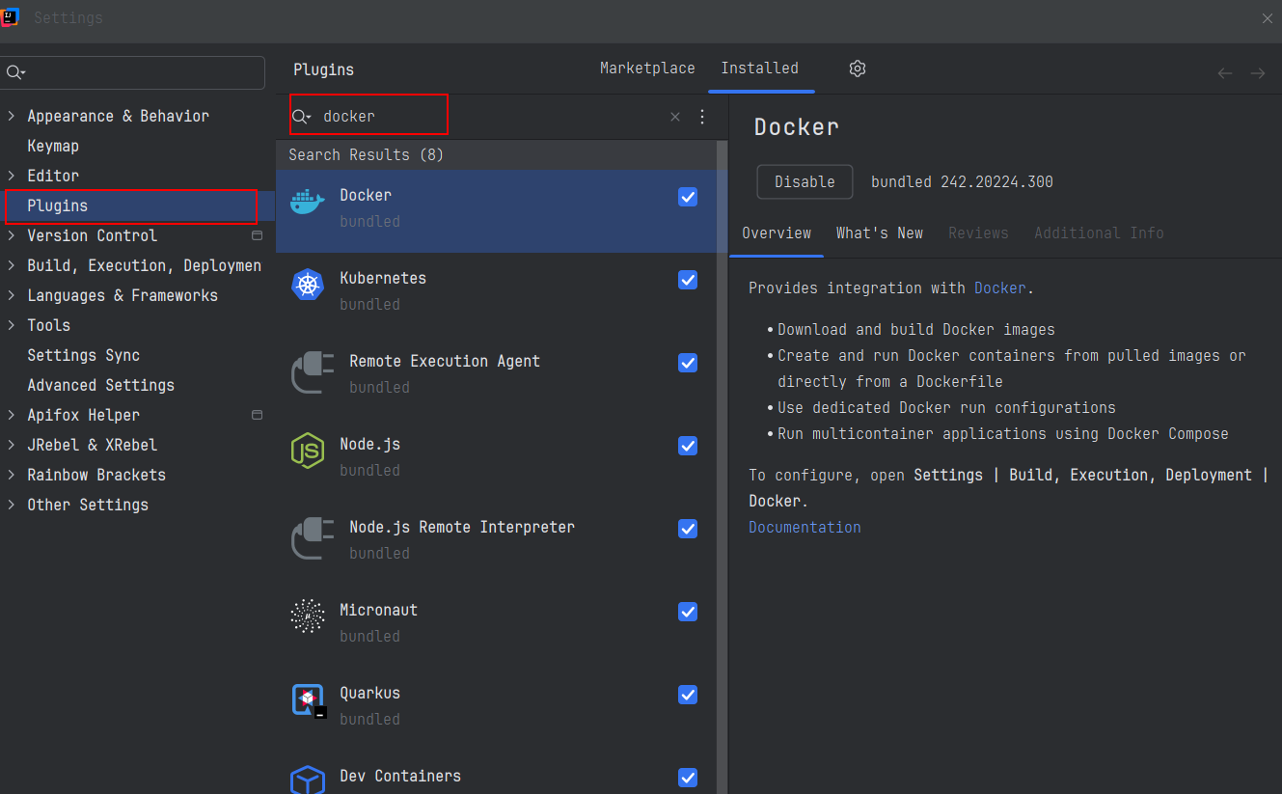Disable the Quarkus plugin checkbox

tap(688, 695)
